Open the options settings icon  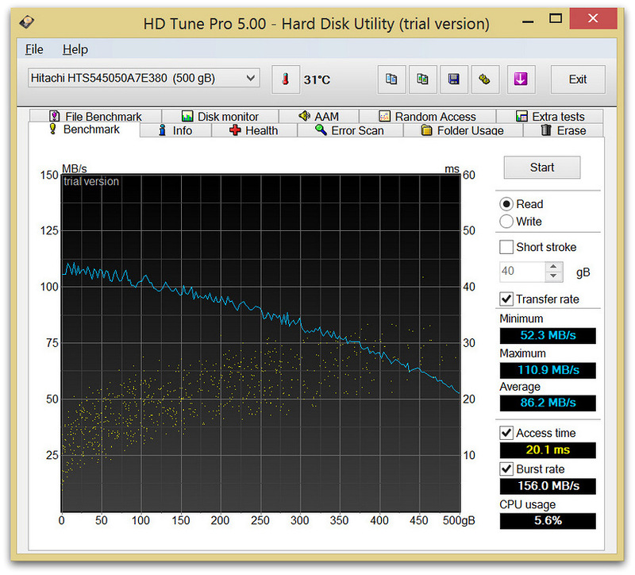[485, 79]
